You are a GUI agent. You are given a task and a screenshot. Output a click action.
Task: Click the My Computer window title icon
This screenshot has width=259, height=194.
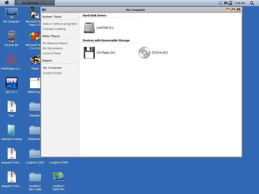tap(44, 10)
